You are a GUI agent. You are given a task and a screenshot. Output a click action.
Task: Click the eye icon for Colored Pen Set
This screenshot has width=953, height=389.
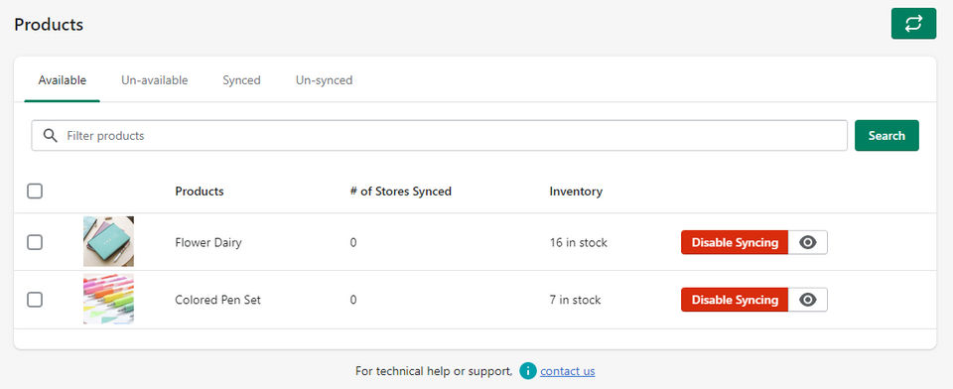[x=808, y=300]
